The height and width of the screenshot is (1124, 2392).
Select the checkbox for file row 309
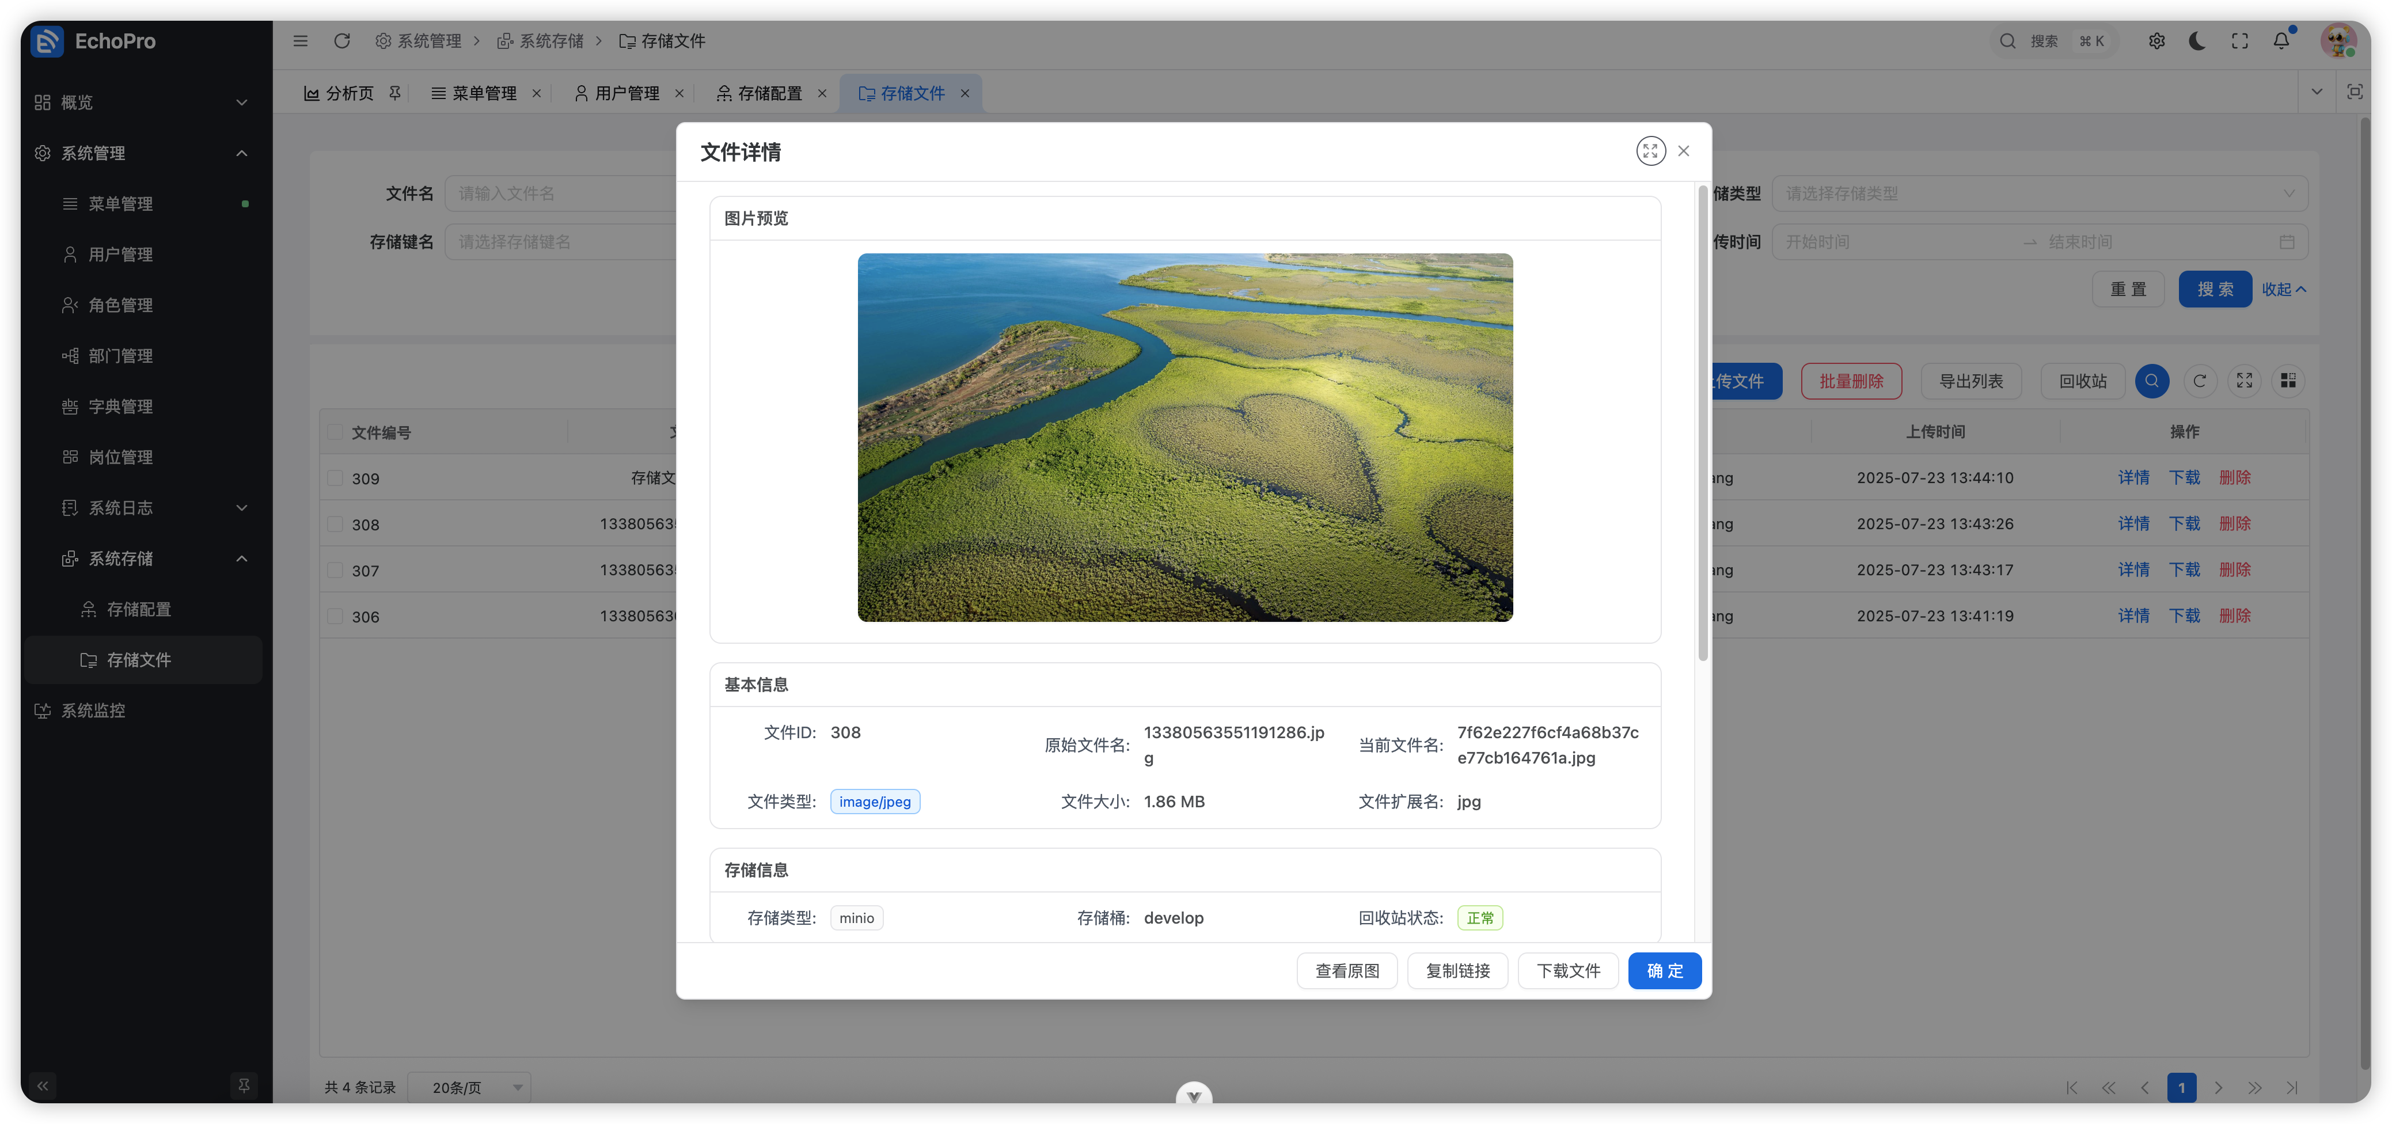pyautogui.click(x=335, y=479)
